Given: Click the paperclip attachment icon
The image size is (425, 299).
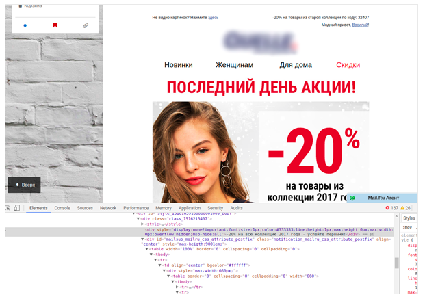Looking at the screenshot, I should [86, 25].
